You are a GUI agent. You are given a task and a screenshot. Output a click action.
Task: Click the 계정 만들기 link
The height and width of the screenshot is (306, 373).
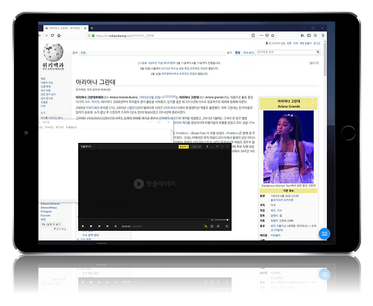(x=306, y=43)
